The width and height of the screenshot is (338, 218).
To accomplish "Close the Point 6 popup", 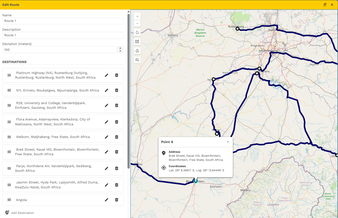I will point(228,142).
